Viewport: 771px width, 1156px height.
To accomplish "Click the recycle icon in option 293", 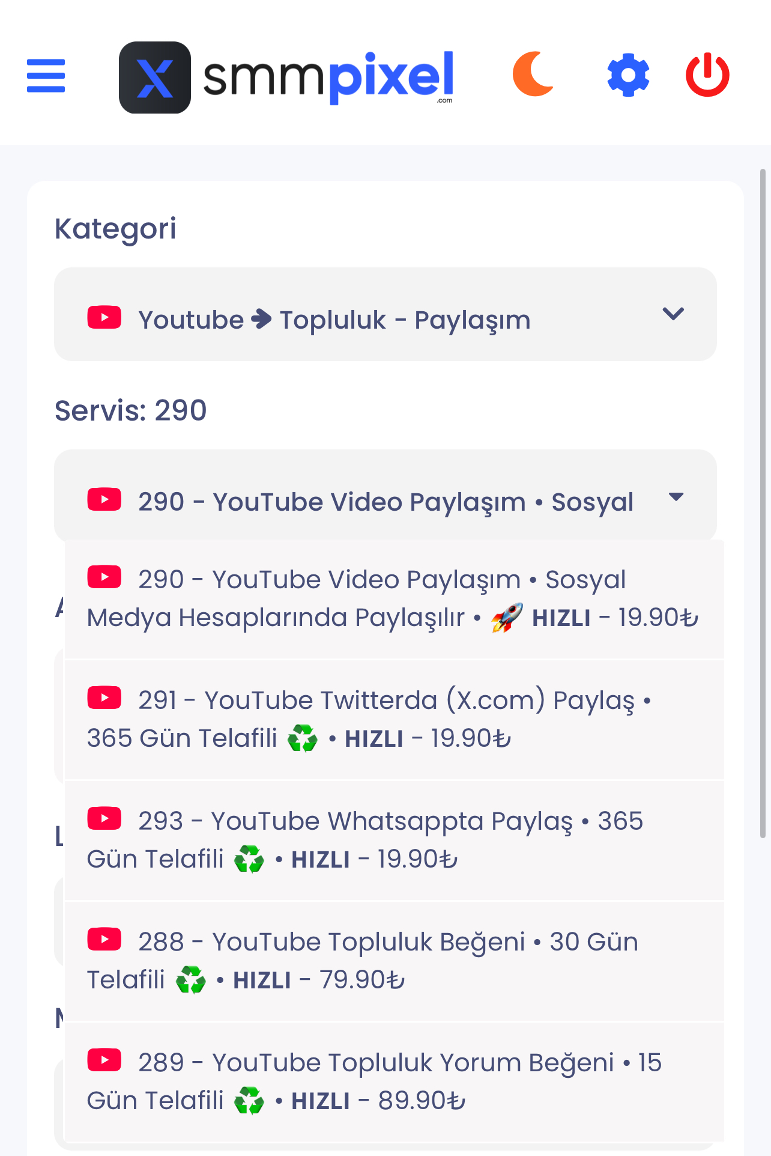I will [249, 859].
